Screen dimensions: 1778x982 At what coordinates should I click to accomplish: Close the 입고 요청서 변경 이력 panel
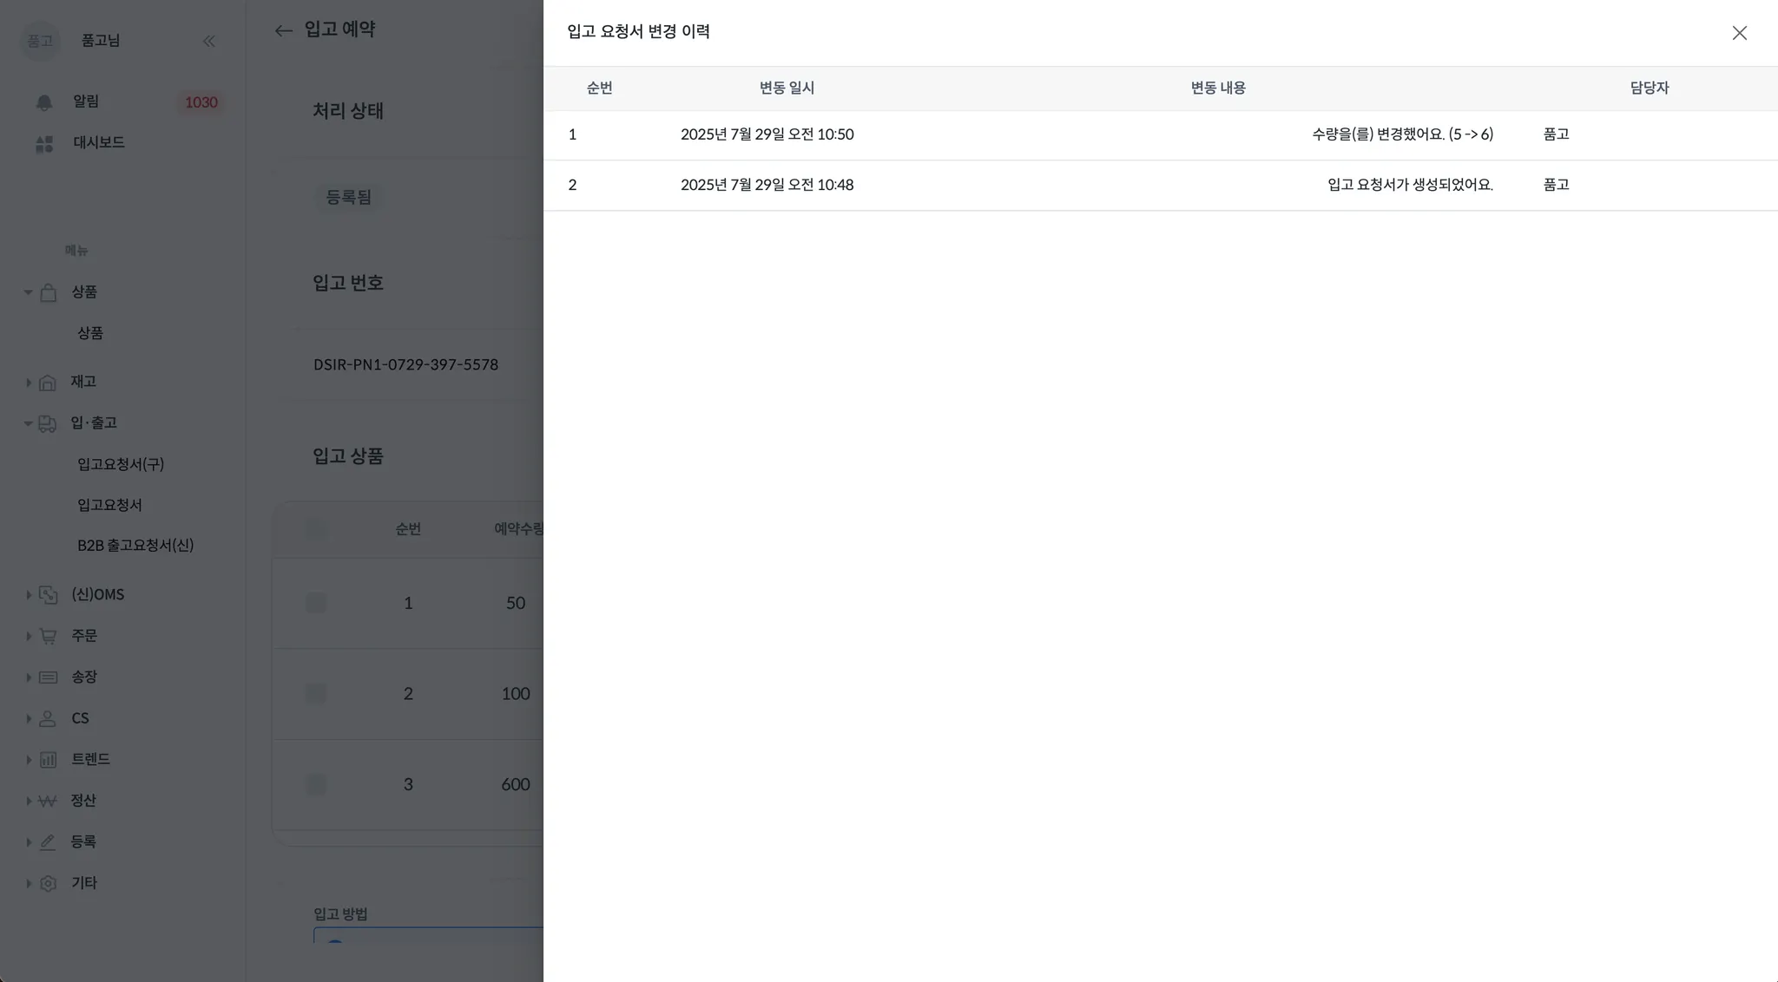[x=1739, y=33]
